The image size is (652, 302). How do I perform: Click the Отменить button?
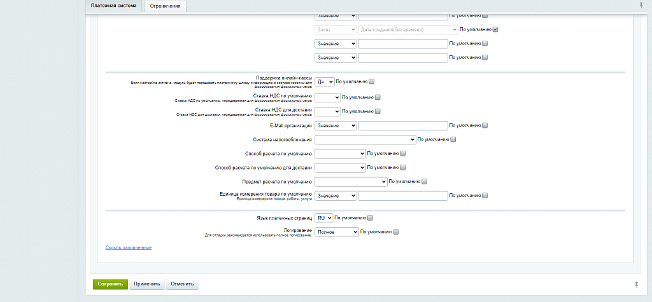coord(182,284)
